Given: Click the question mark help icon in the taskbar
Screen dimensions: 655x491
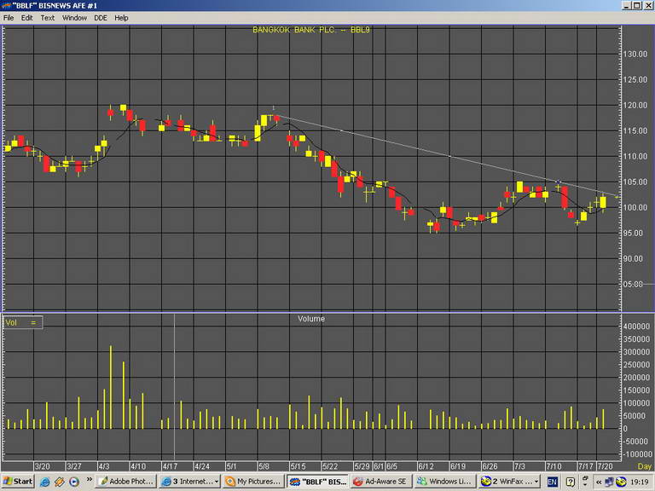Looking at the screenshot, I should click(571, 482).
